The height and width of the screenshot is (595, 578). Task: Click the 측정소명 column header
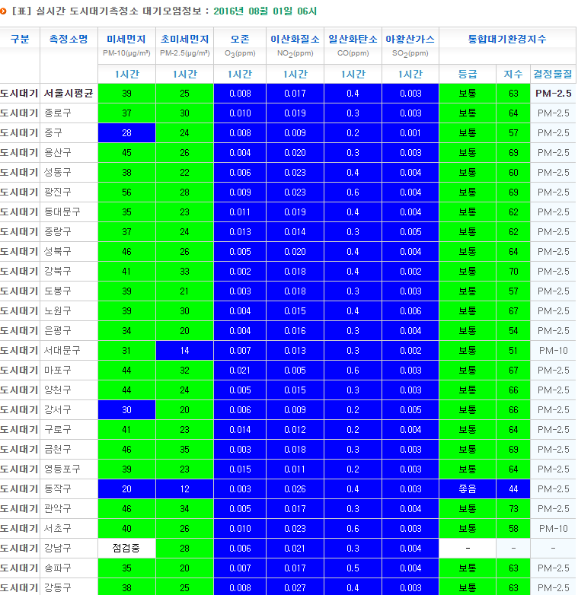coord(69,40)
